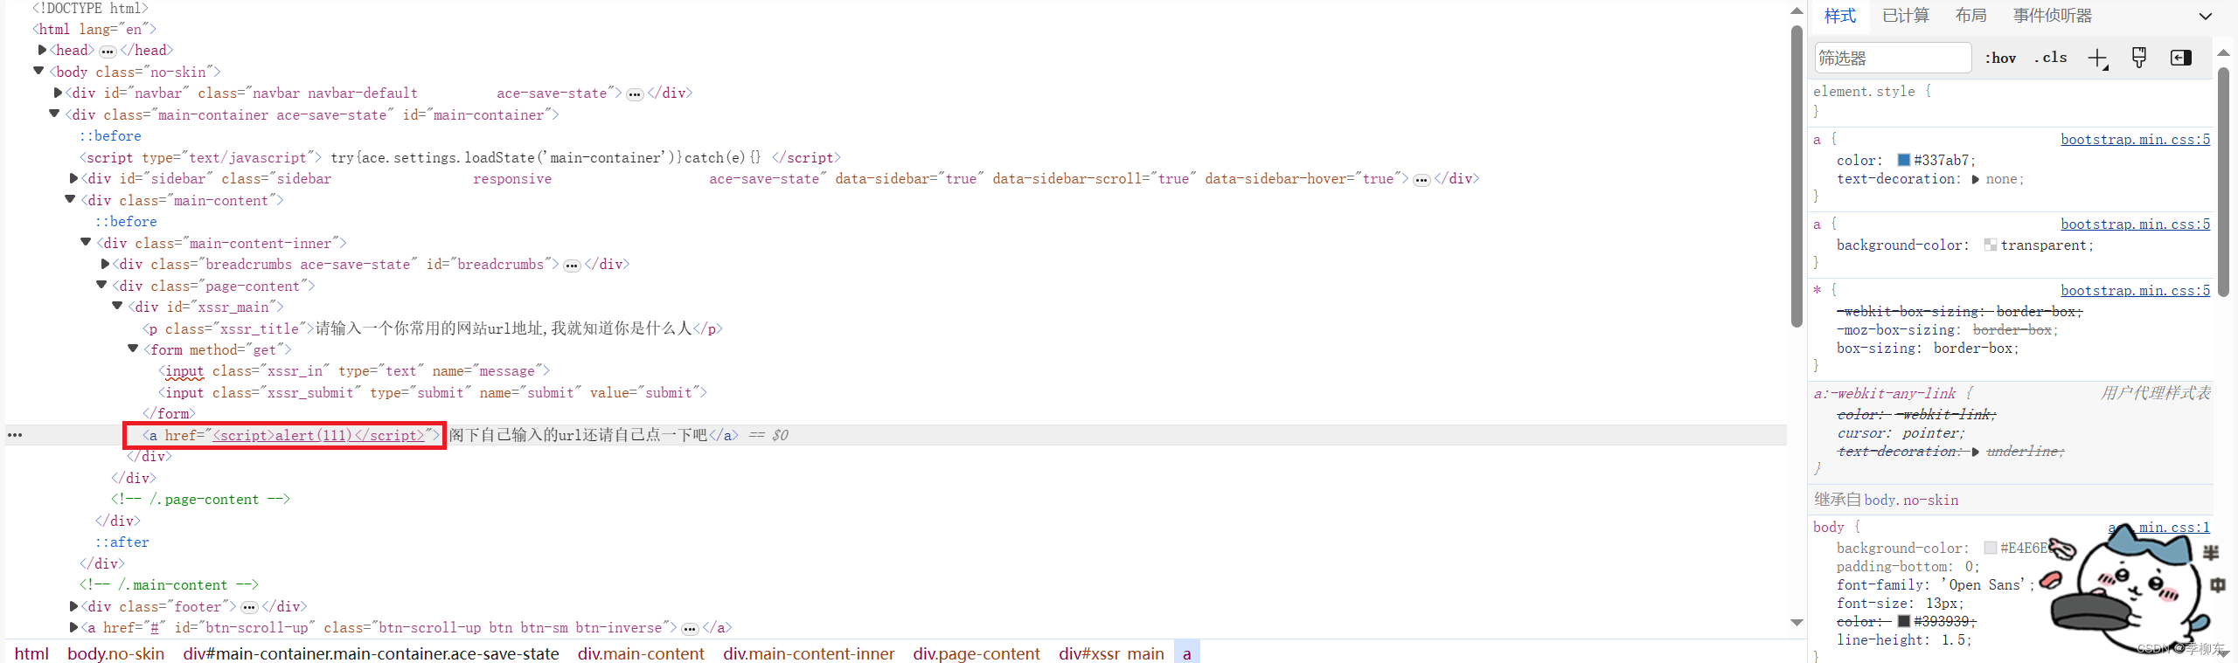Expand more tabs chevron in styles pane

[x=2205, y=16]
